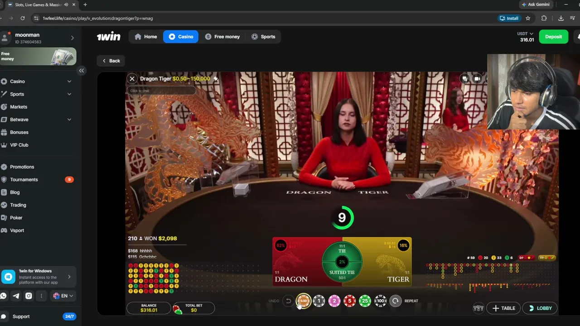The height and width of the screenshot is (326, 580).
Task: Click the green Deposit button
Action: tap(553, 37)
